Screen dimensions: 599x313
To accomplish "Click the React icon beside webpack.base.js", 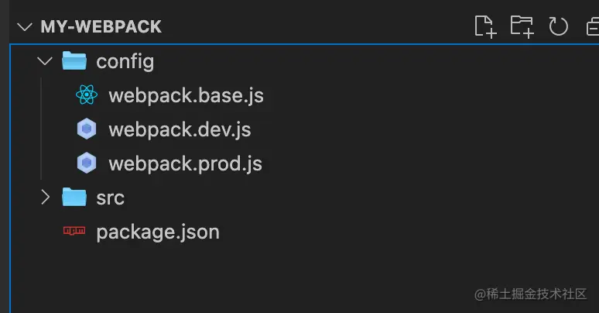I will point(87,95).
